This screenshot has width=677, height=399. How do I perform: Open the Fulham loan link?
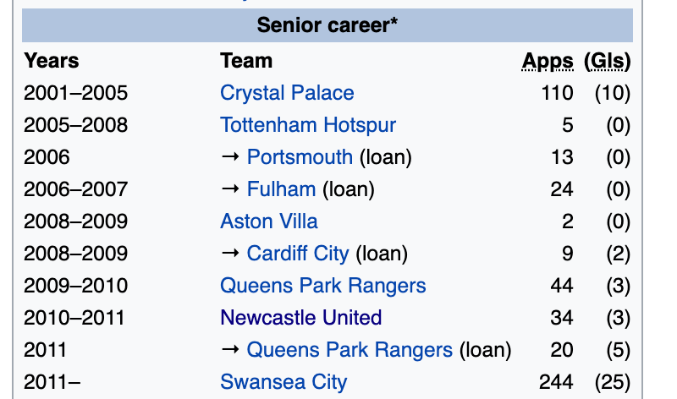281,189
